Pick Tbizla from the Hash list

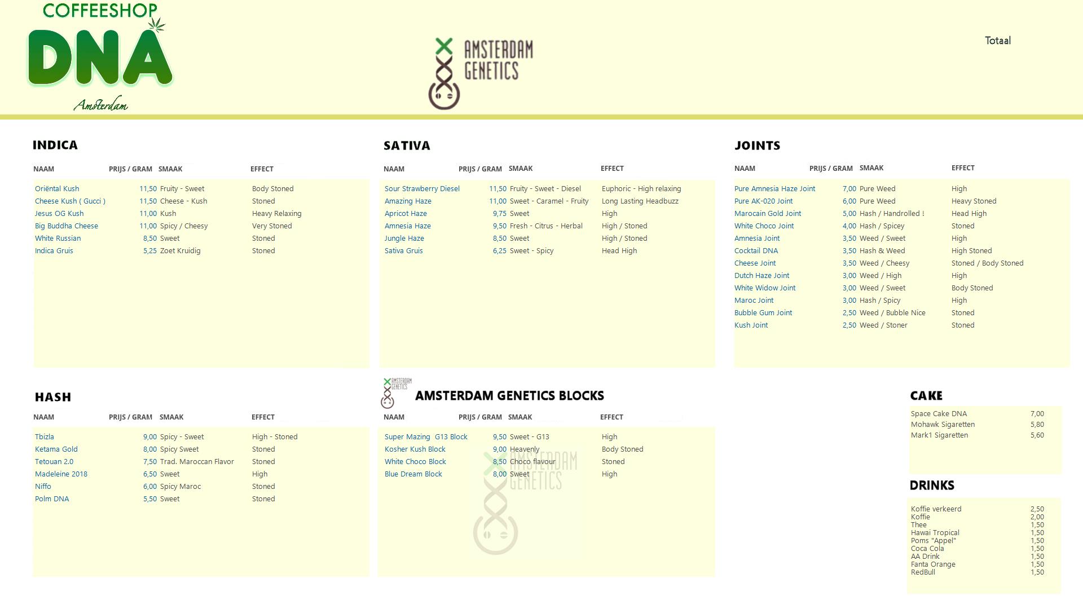click(x=45, y=437)
